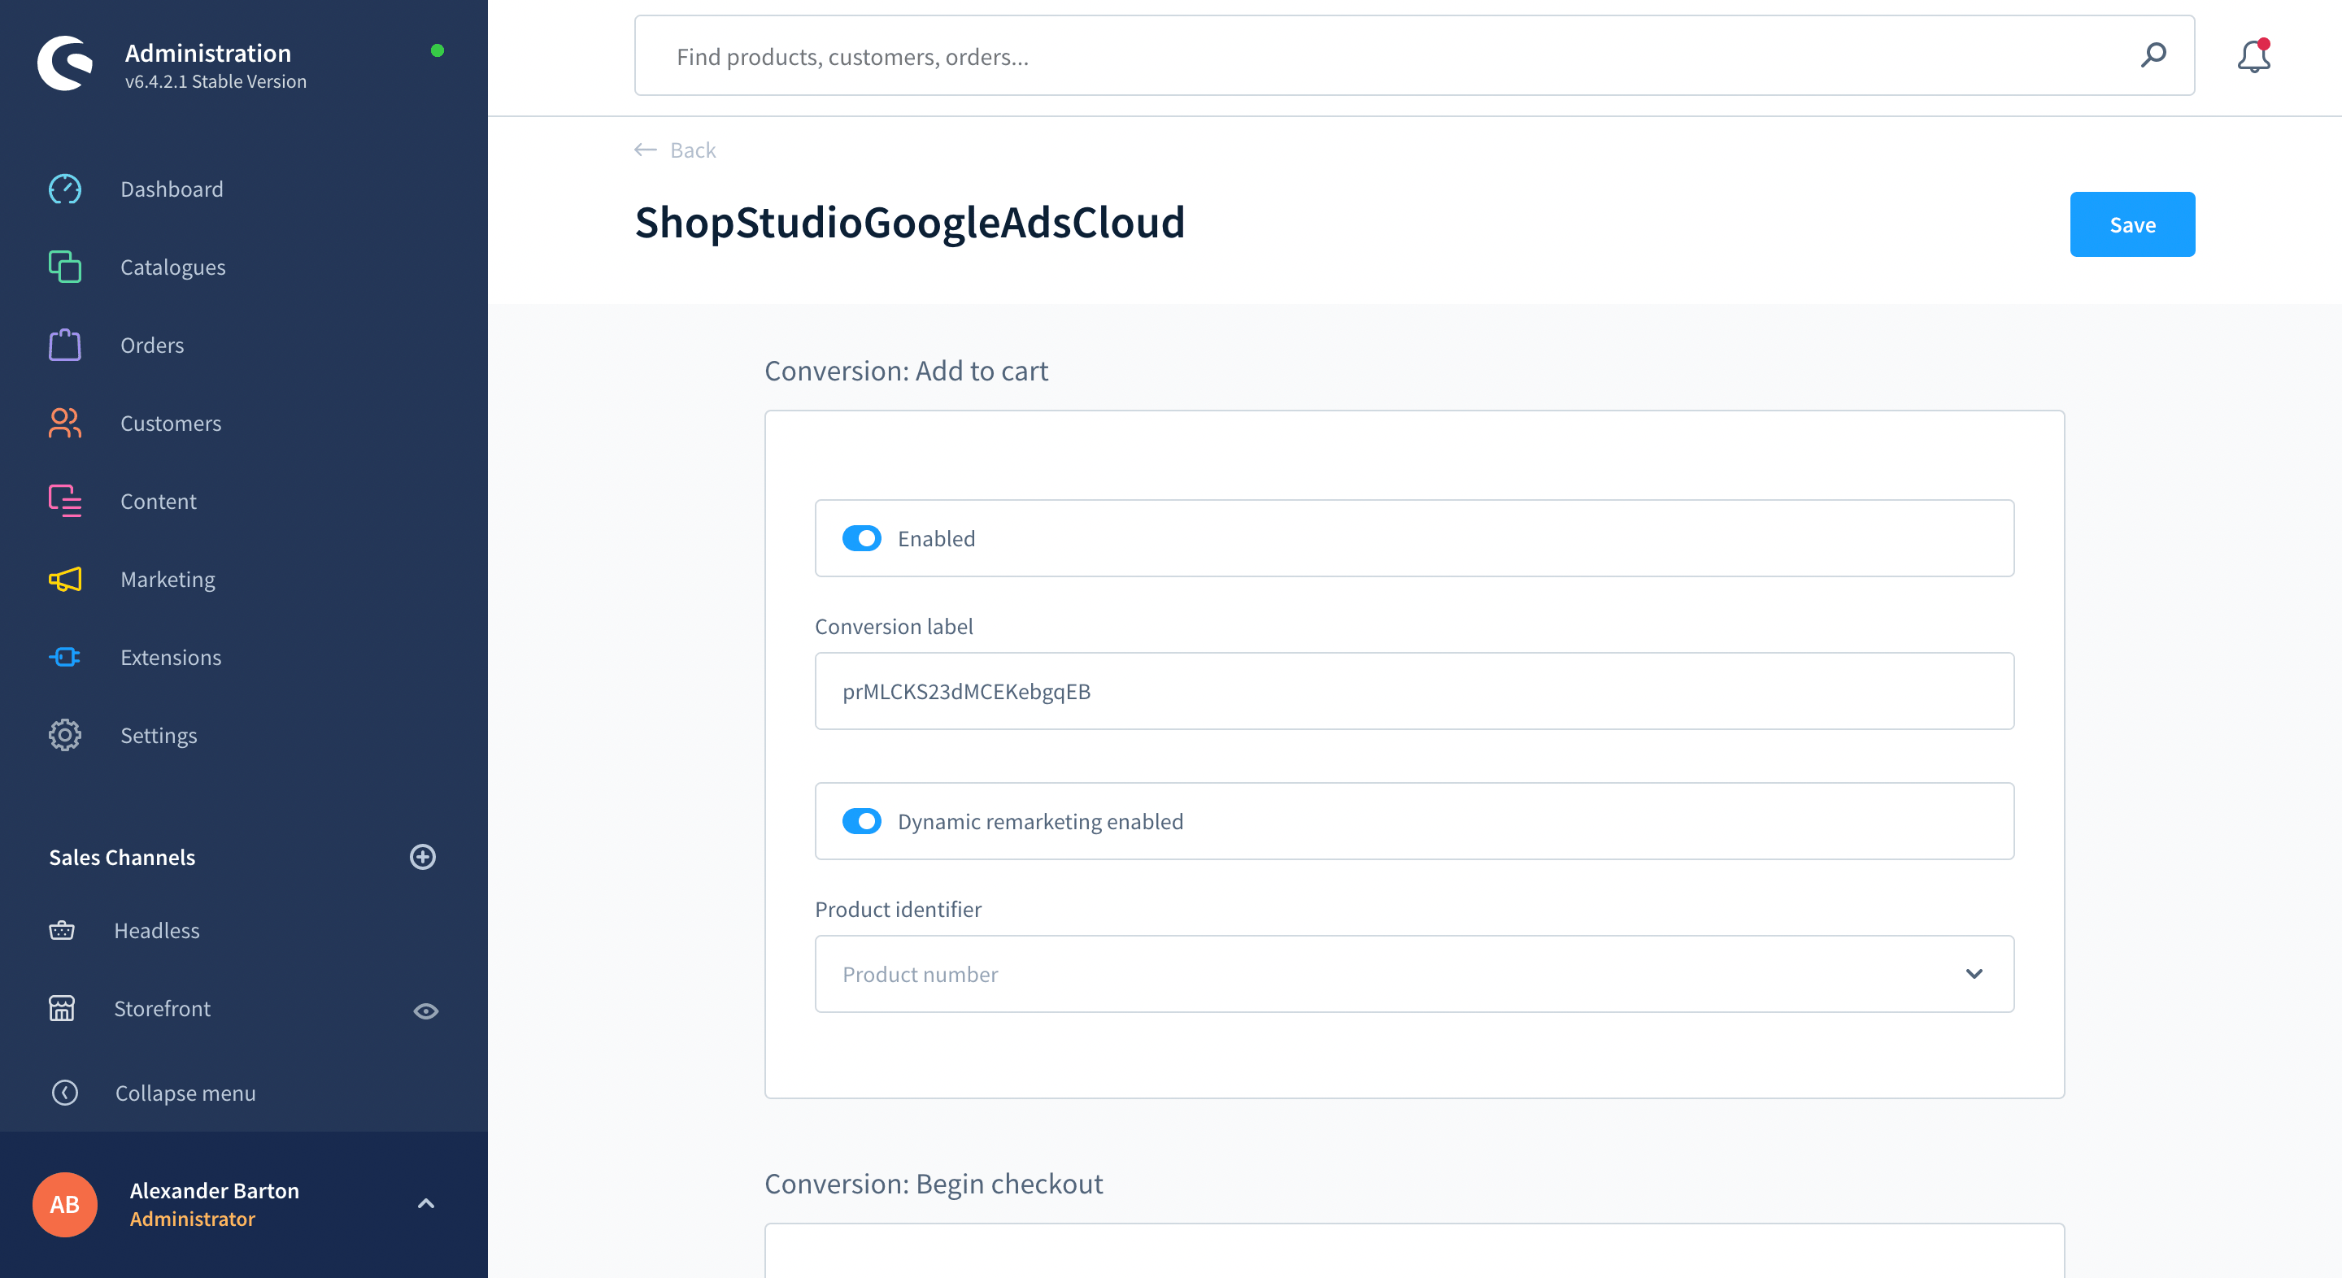Click the Conversion label input field
This screenshot has width=2342, height=1278.
tap(1414, 691)
